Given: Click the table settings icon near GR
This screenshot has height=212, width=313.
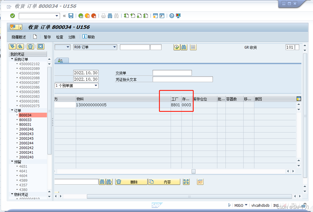Looking at the screenshot, I should [x=193, y=47].
